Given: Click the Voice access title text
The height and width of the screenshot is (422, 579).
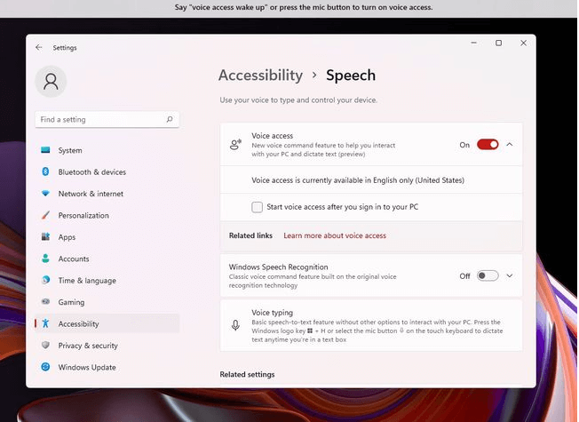Looking at the screenshot, I should 272,136.
